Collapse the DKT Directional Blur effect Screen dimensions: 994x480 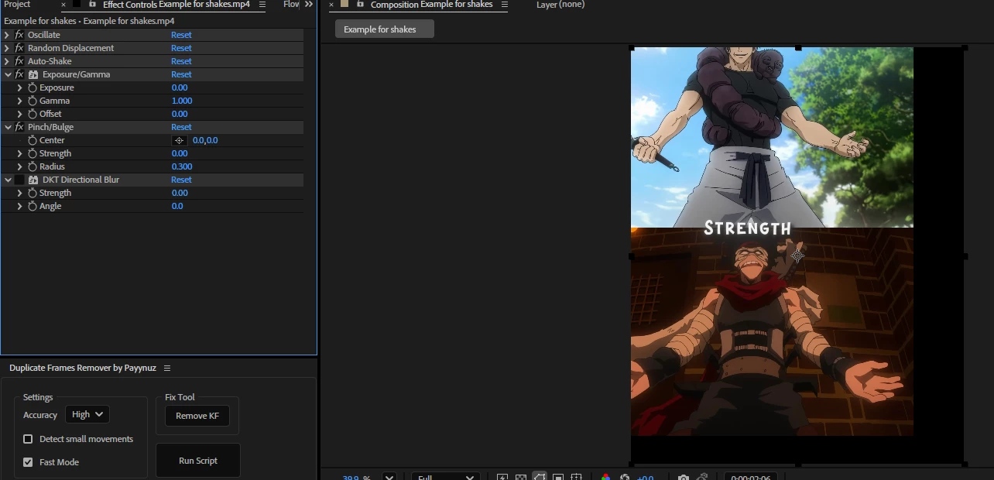coord(7,180)
